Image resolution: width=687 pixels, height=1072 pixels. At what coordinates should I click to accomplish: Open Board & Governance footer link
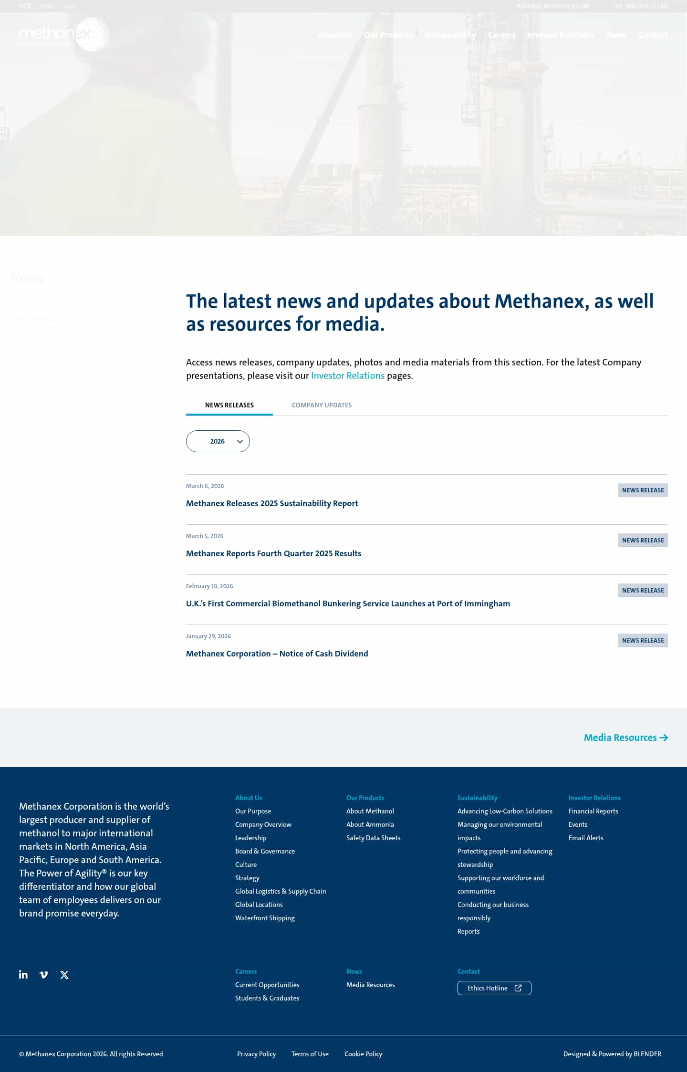tap(265, 851)
